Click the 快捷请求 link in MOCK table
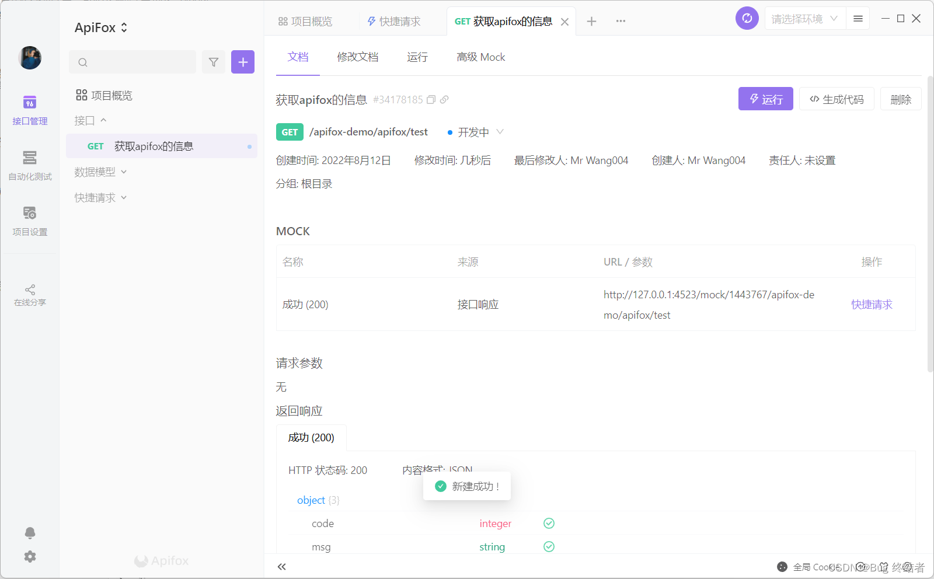The width and height of the screenshot is (934, 579). pos(872,304)
